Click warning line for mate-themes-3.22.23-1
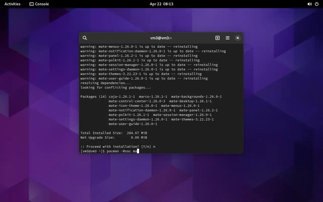 click(141, 74)
